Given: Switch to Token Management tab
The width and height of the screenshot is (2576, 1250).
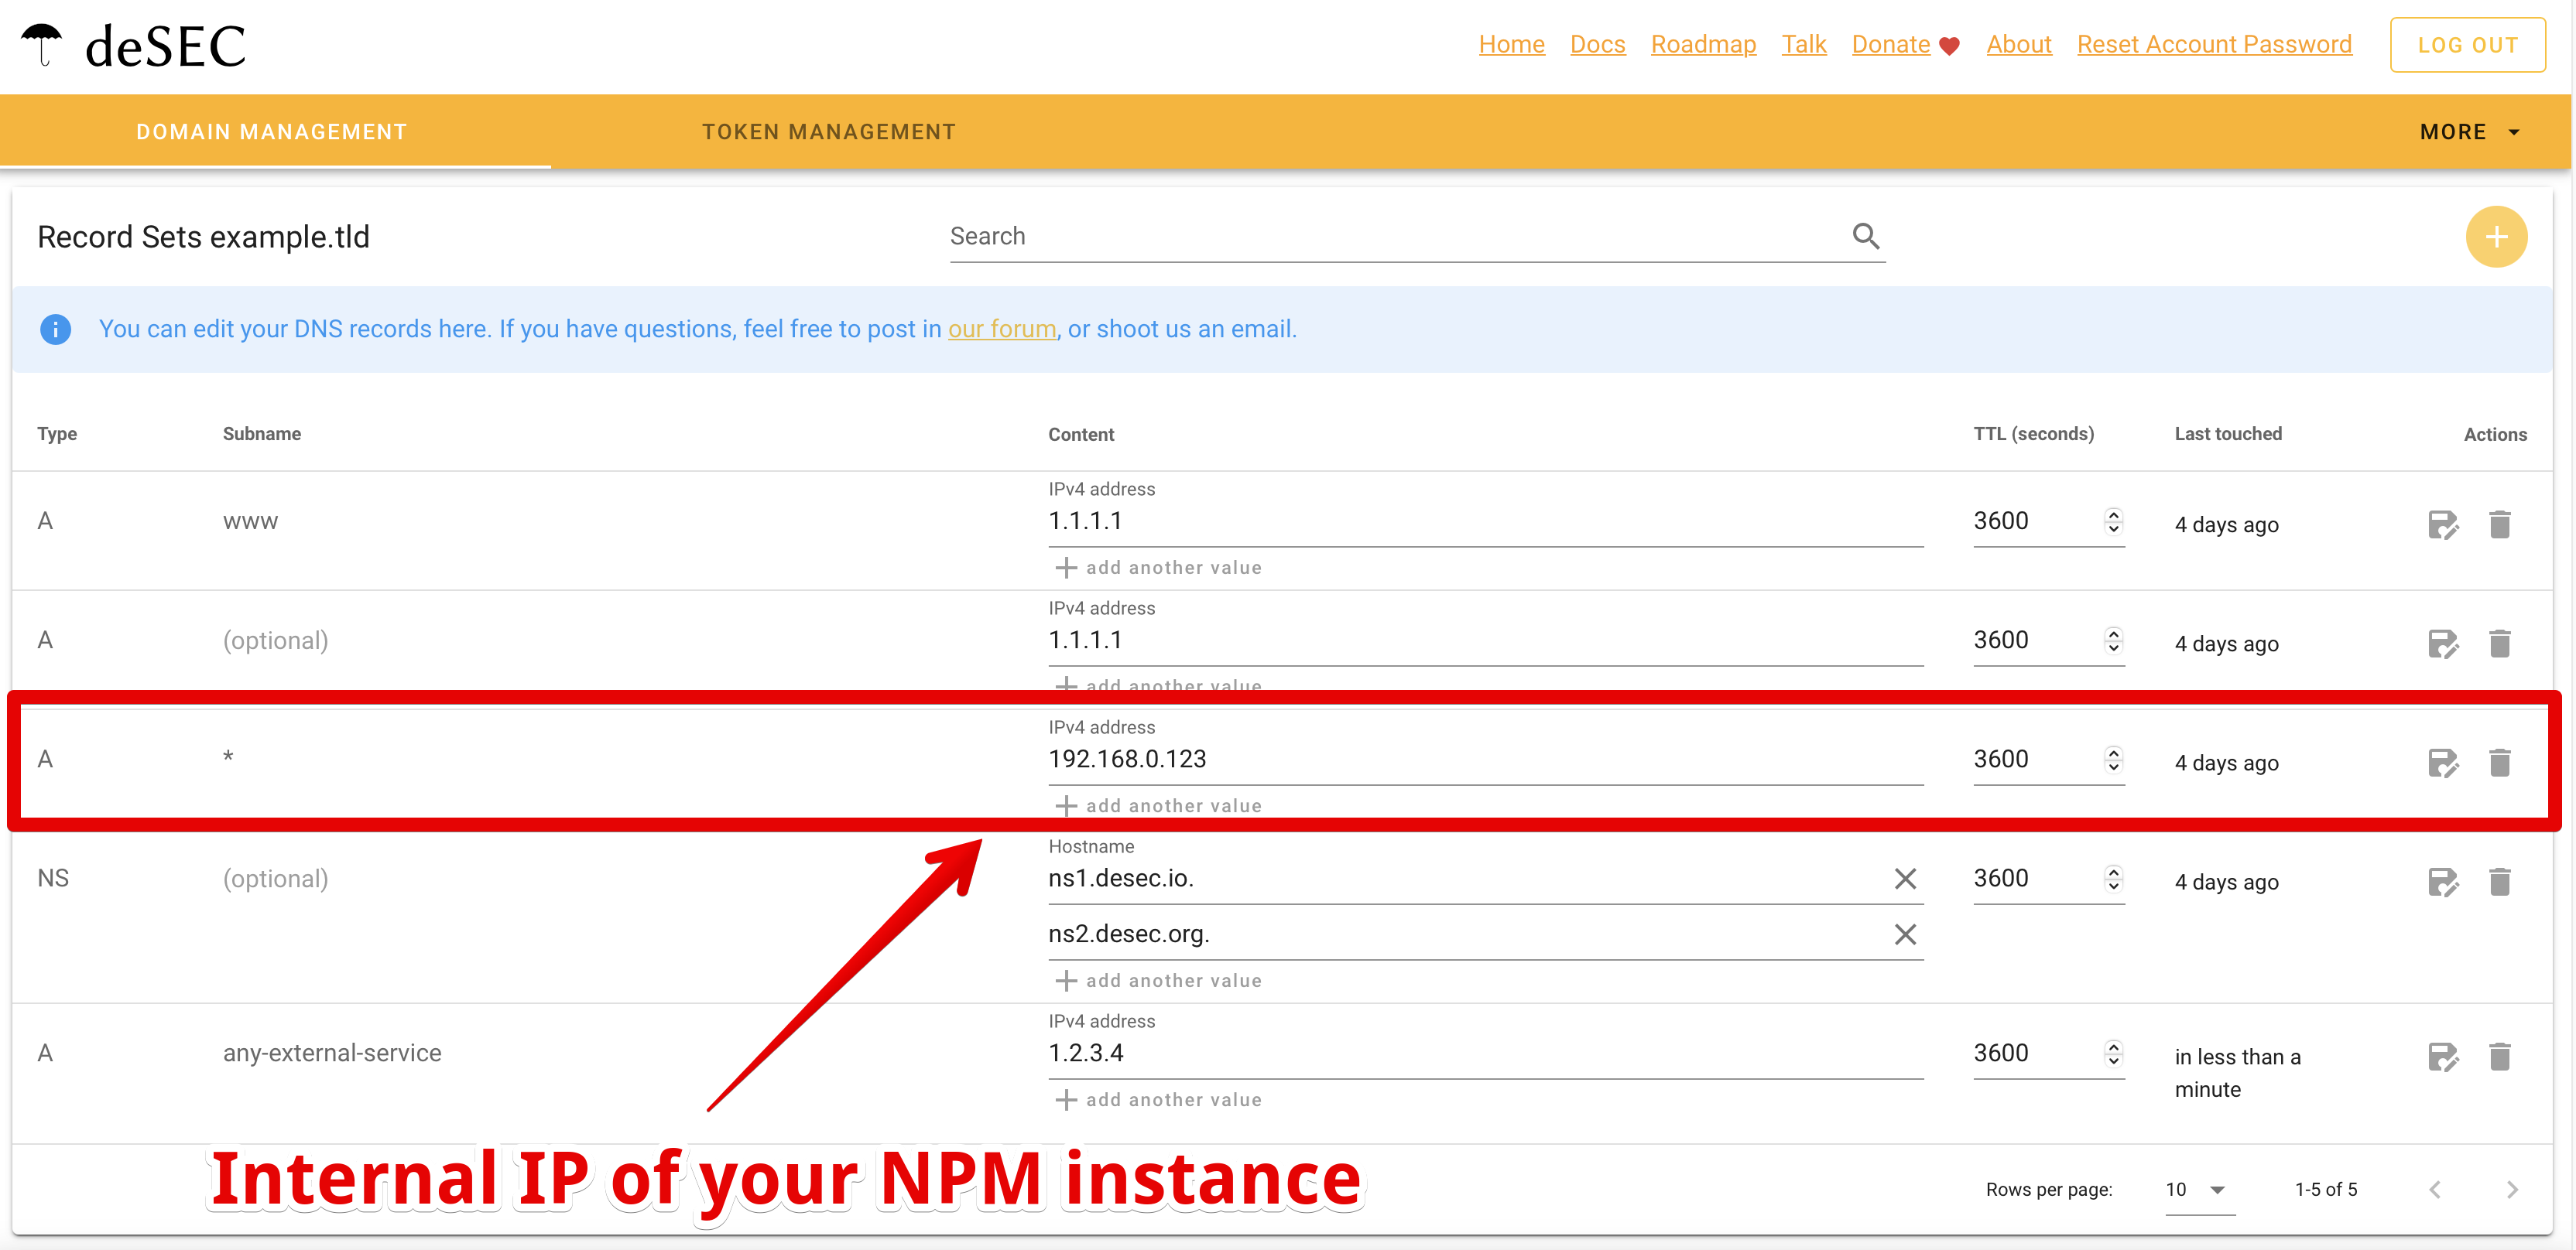Looking at the screenshot, I should tap(828, 132).
